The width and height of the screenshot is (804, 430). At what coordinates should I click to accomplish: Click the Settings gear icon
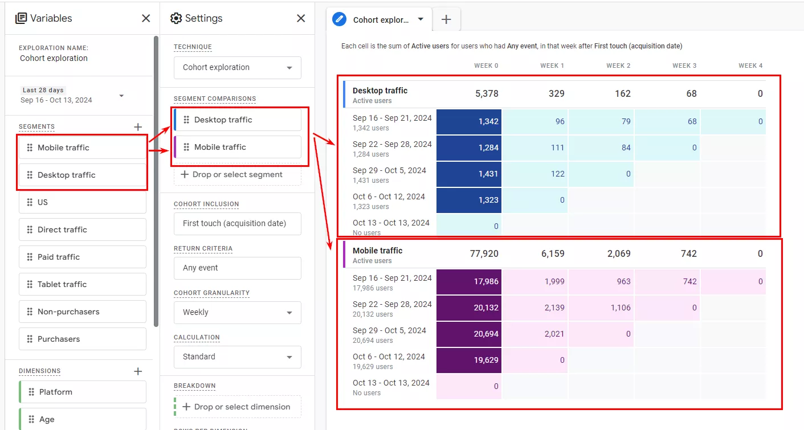click(176, 18)
